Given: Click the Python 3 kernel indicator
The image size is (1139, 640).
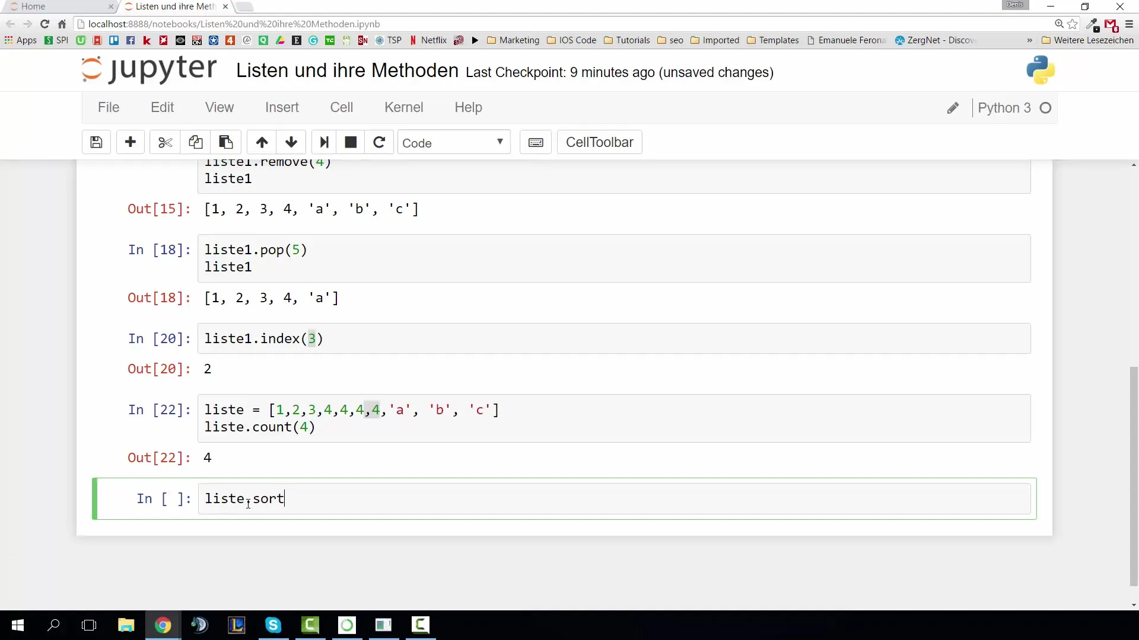Looking at the screenshot, I should [x=1014, y=108].
